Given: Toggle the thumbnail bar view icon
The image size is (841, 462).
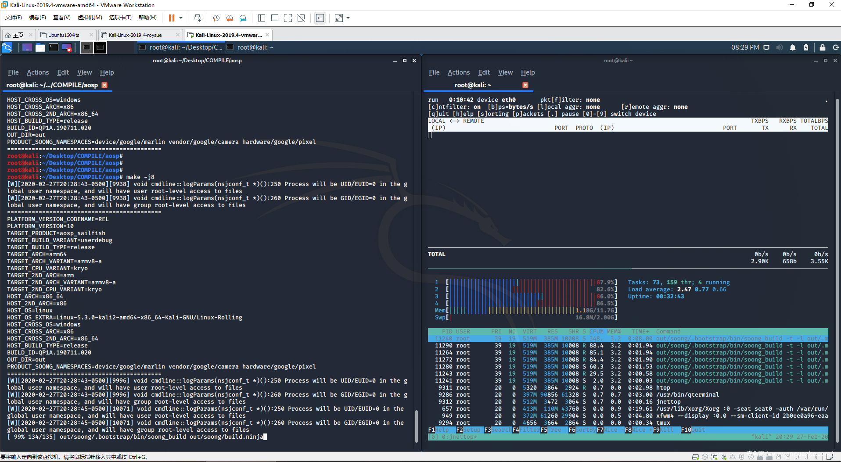Looking at the screenshot, I should tap(275, 18).
